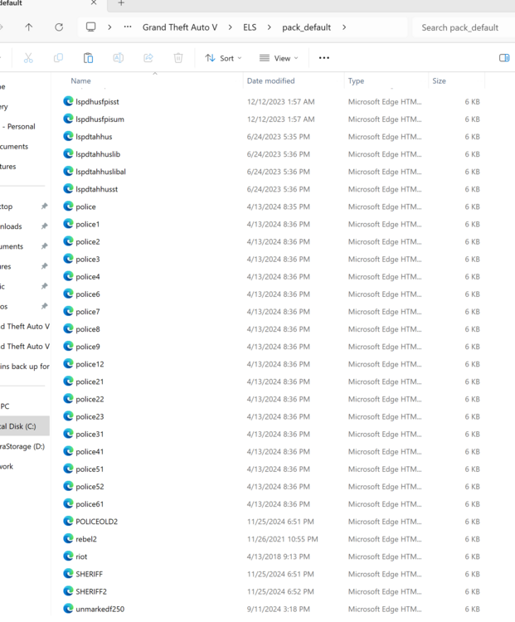The image size is (515, 622).
Task: Click the Edge icon beside lspdhusfpisst
Action: coord(68,101)
